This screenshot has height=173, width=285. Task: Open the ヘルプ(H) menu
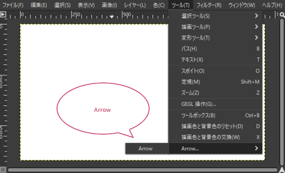tap(272, 5)
